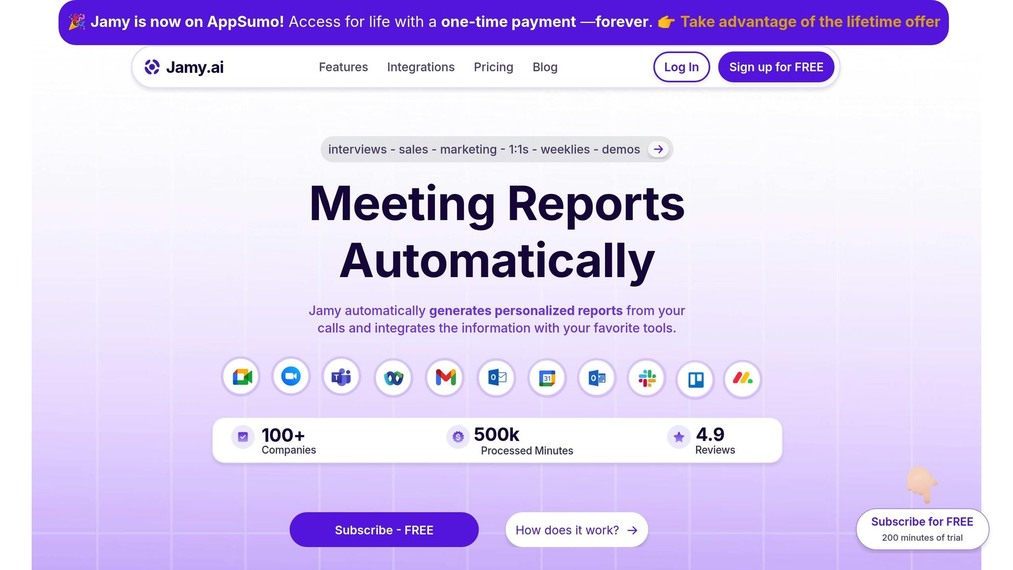
Task: Click the "4.9" rating number
Action: coord(710,434)
